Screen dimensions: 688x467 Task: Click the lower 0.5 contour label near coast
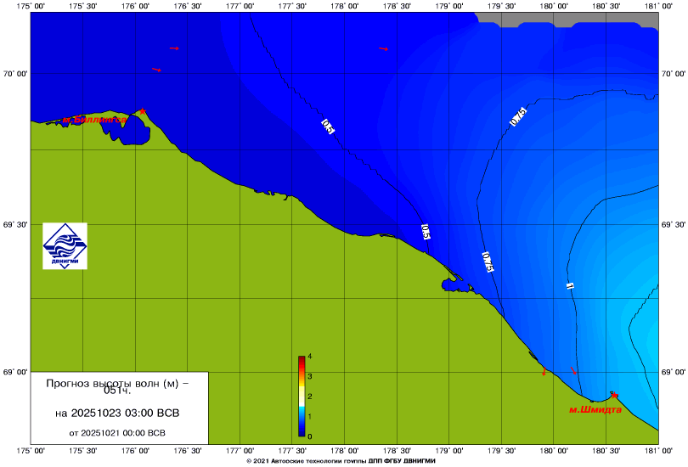(426, 232)
